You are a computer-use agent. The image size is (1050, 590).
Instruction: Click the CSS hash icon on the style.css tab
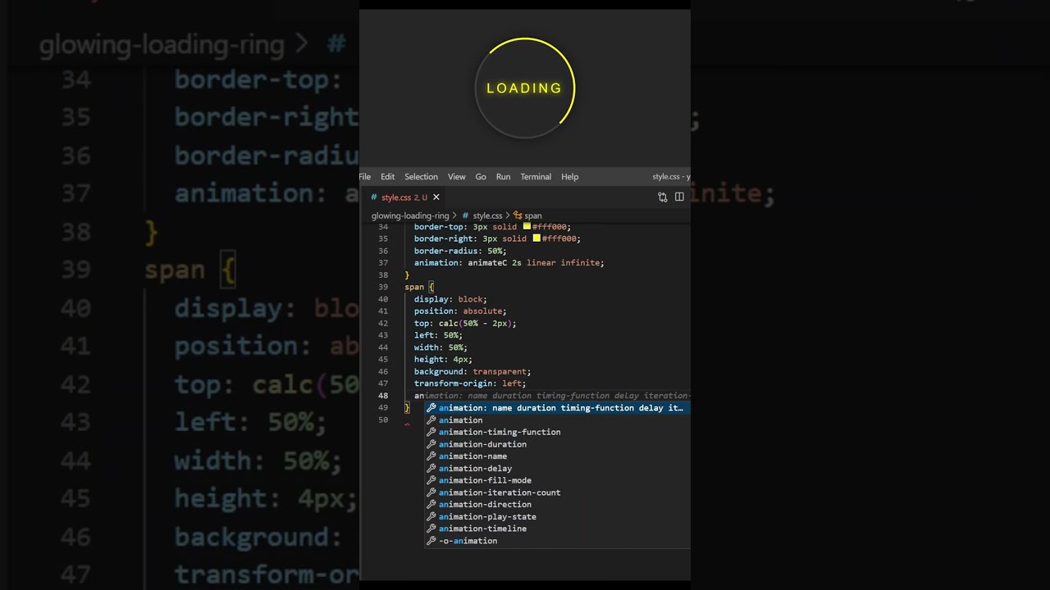(374, 197)
